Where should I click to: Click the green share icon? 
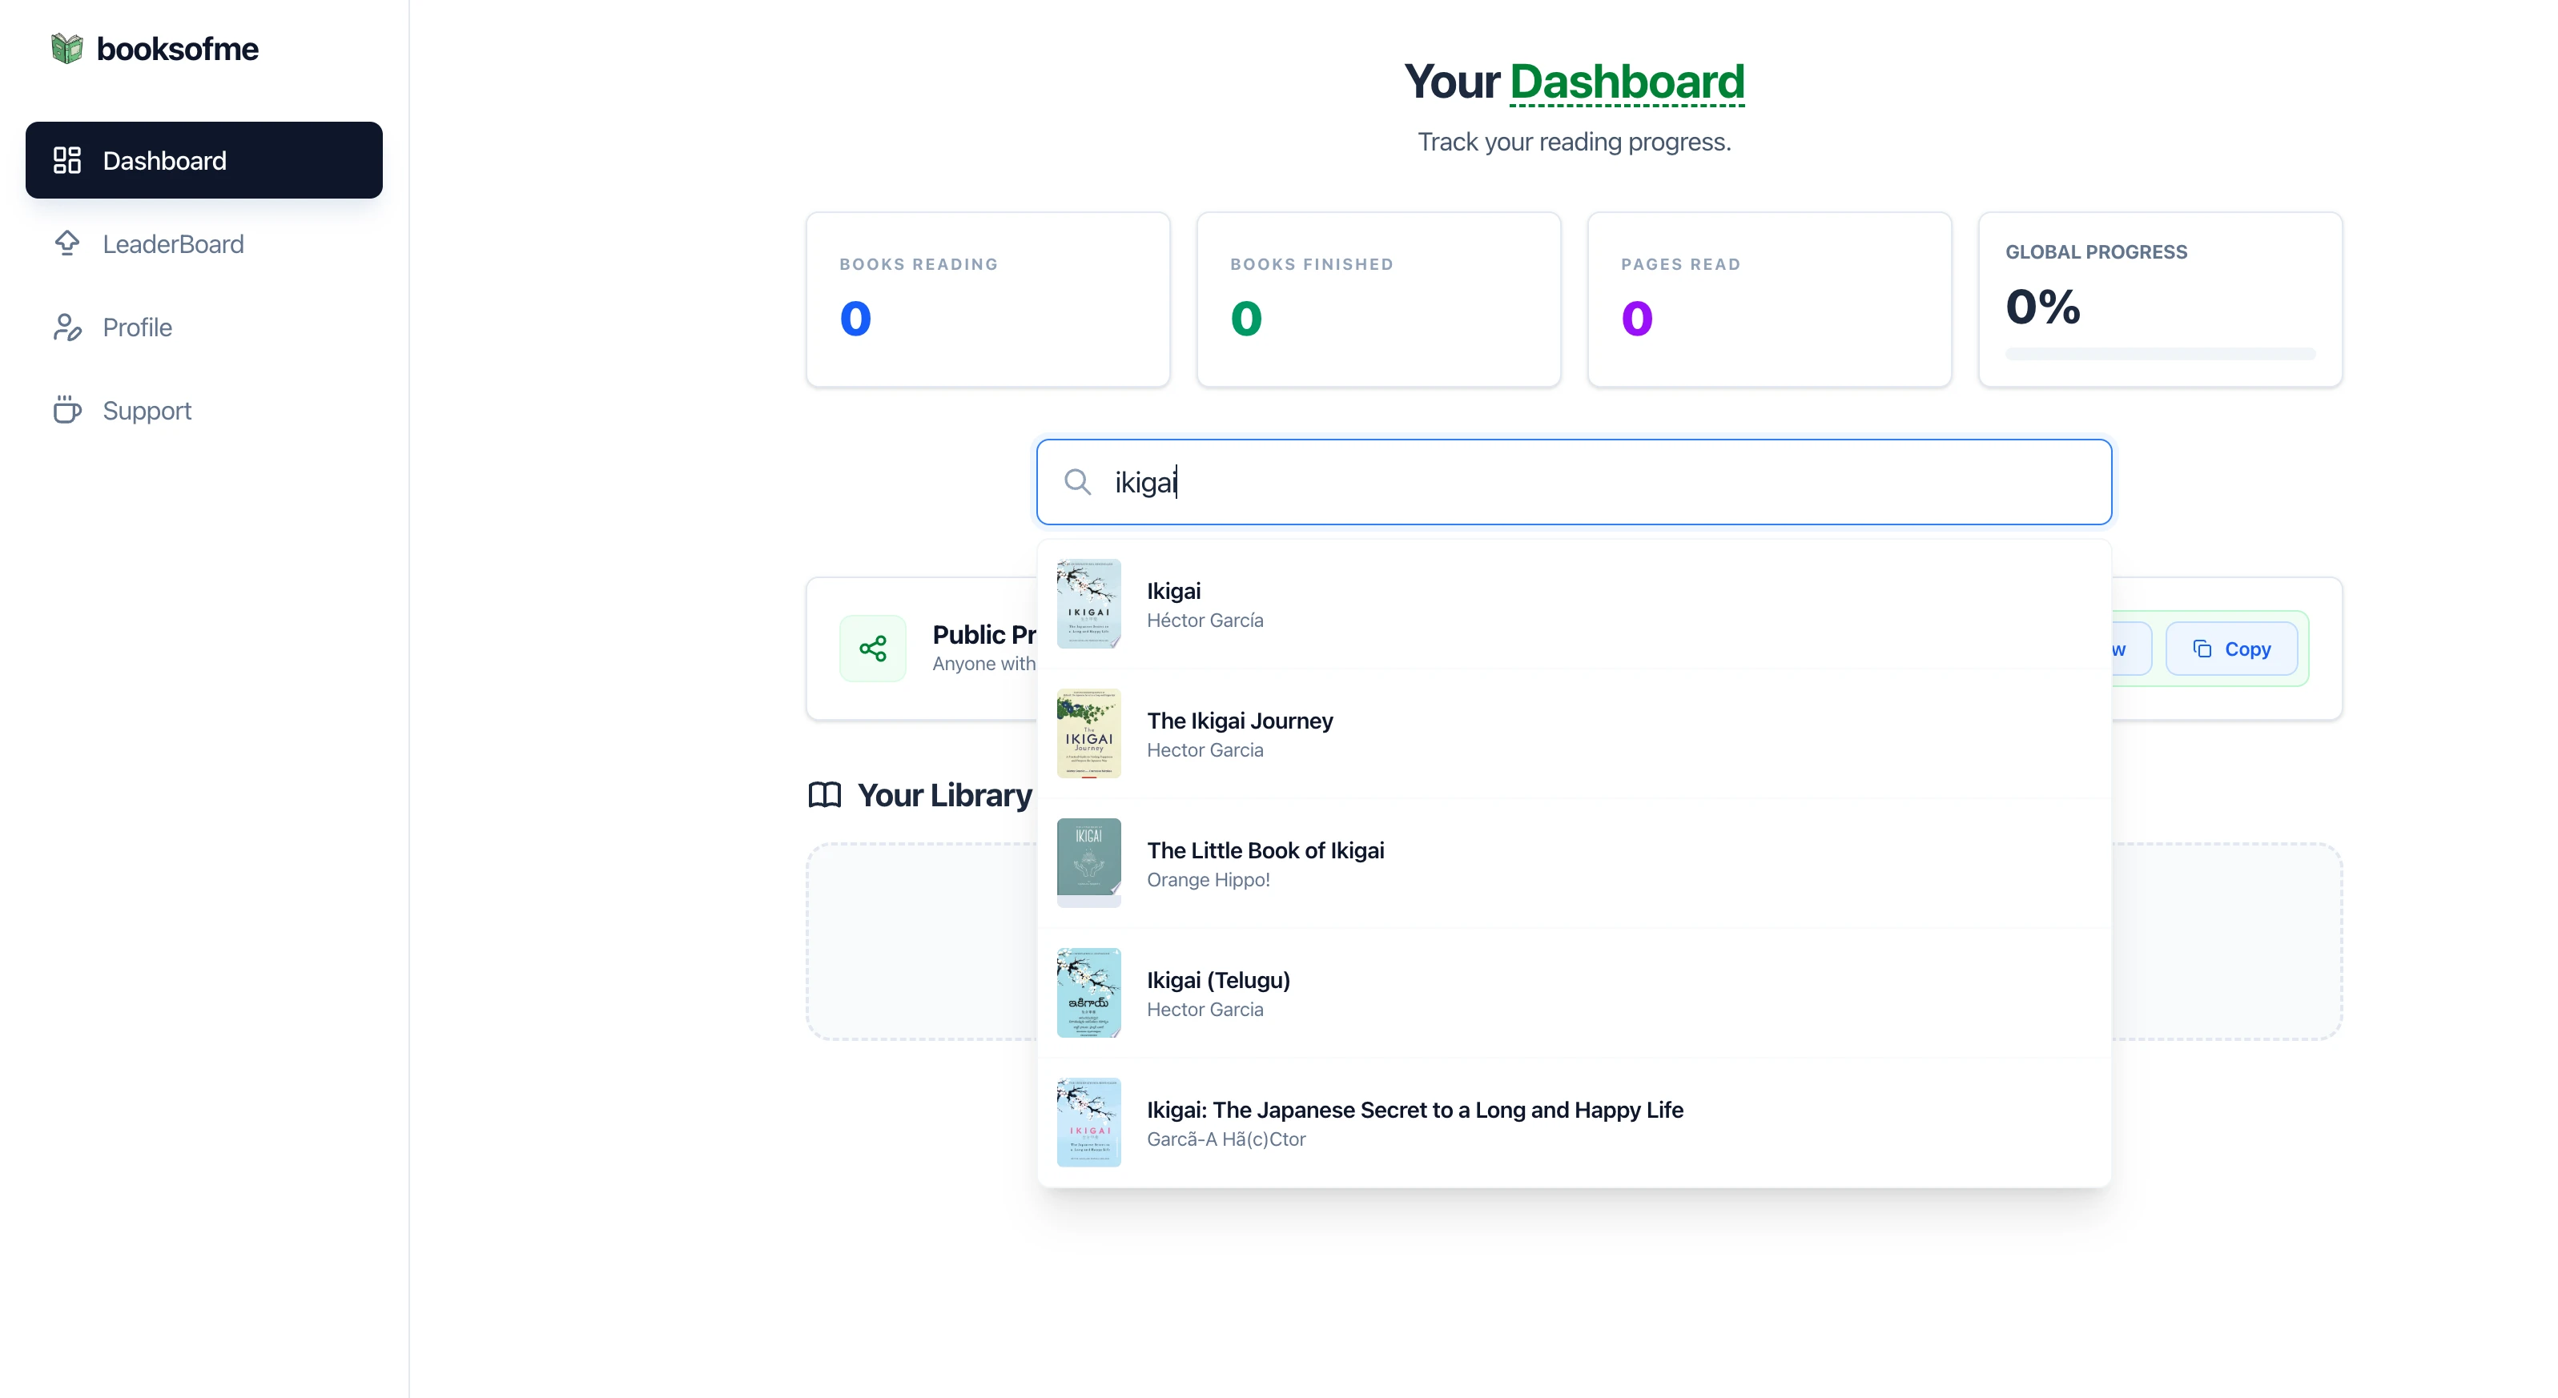[872, 649]
